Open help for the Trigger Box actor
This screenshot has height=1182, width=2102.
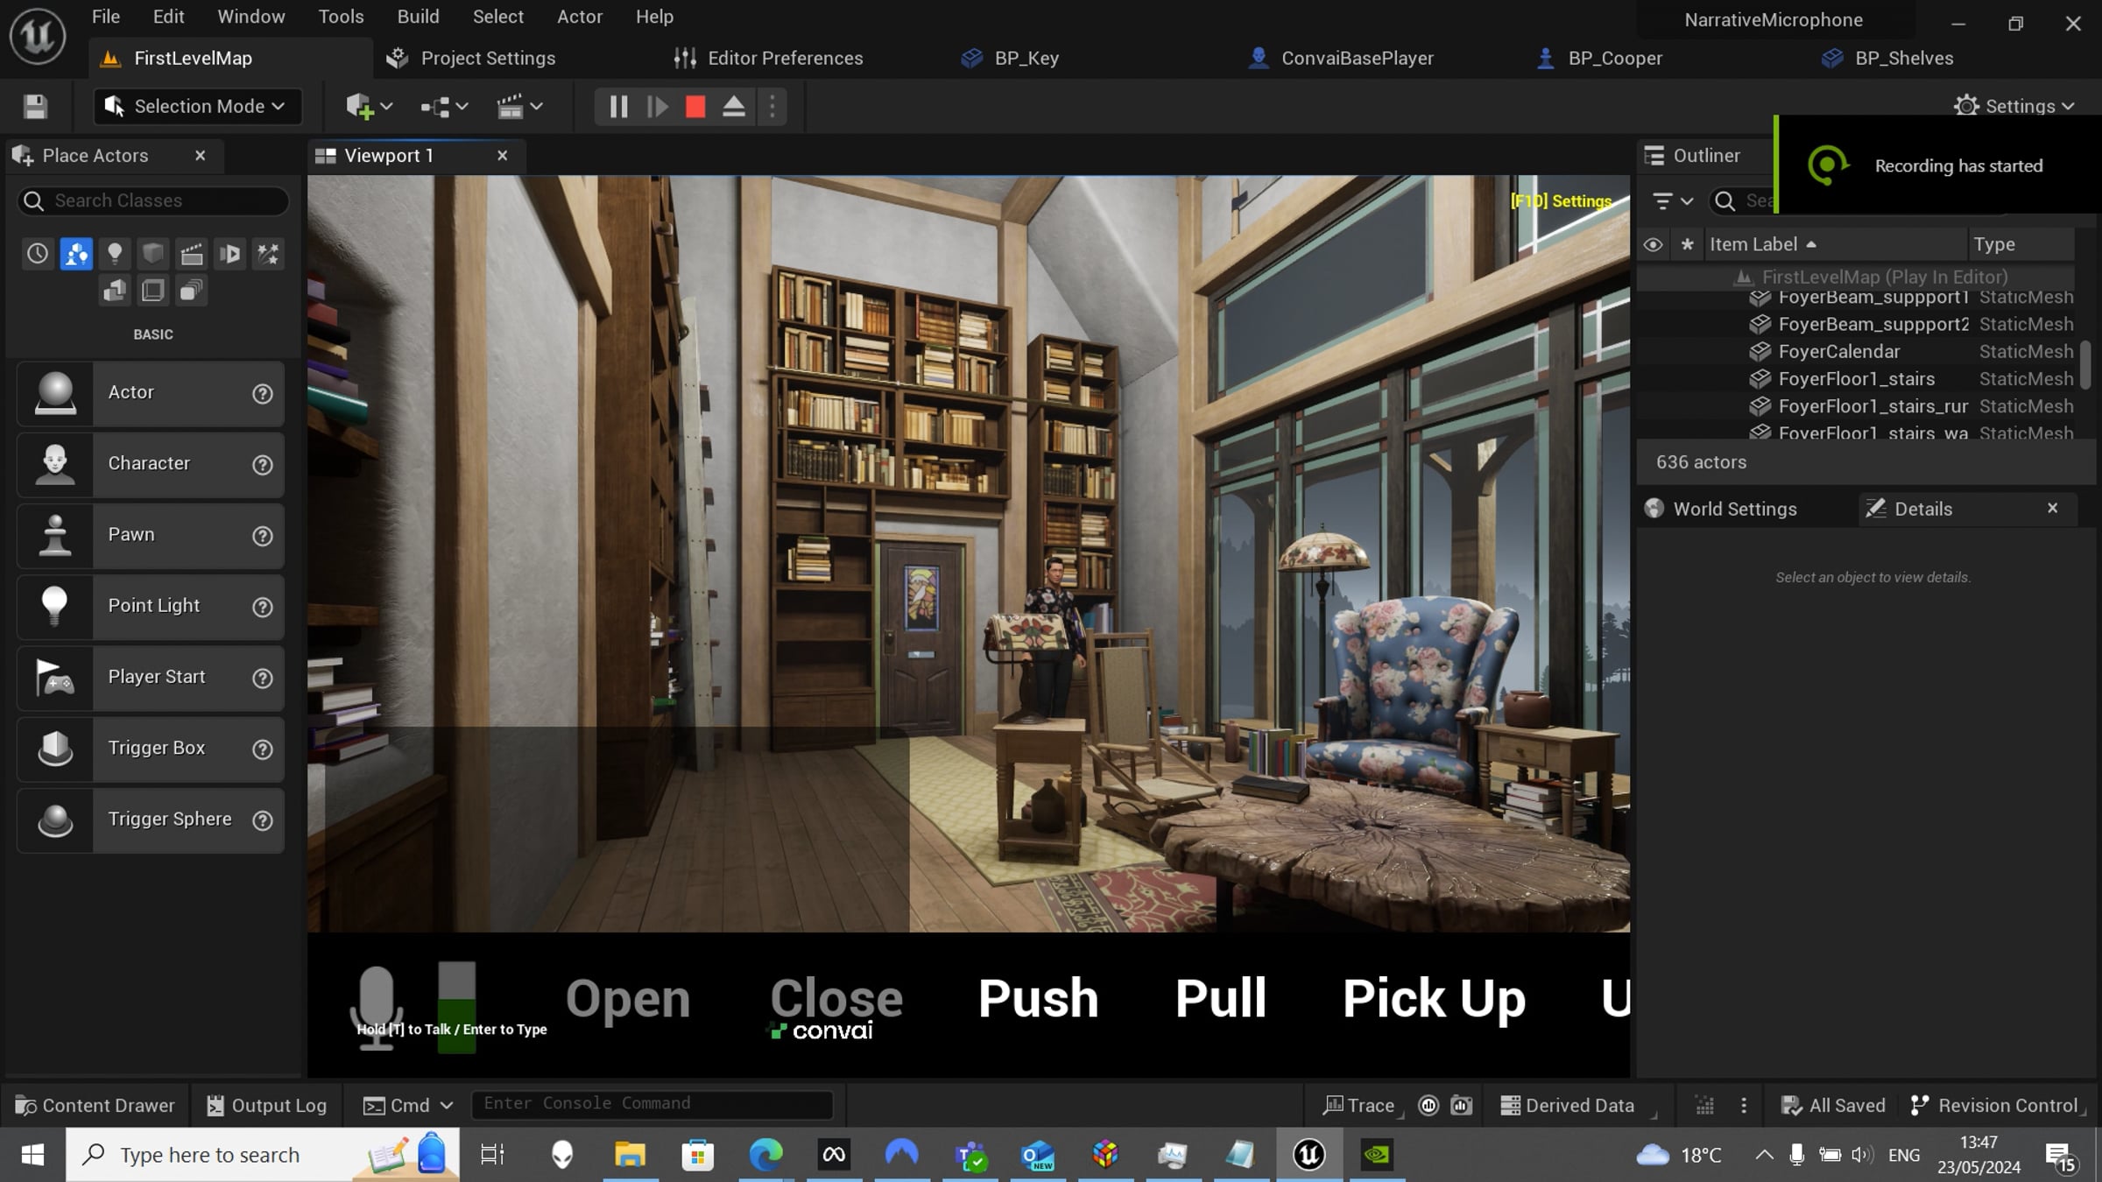coord(262,749)
